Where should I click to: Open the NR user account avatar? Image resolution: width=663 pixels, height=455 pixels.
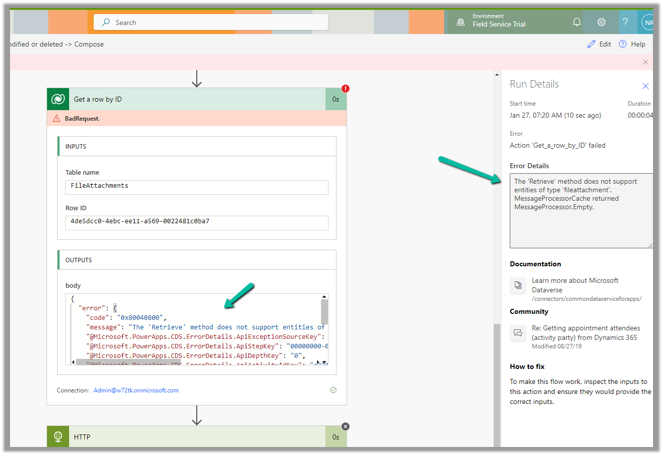[648, 23]
